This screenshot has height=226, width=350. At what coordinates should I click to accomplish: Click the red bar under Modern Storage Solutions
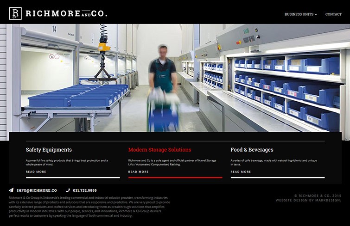point(175,177)
